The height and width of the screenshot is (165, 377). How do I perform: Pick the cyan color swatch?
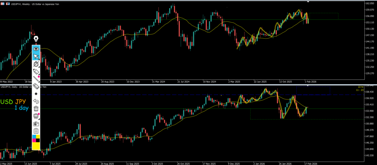click(34, 137)
